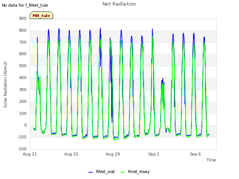This screenshot has height=179, width=239.
Task: Click the 900 y-axis tick label
Action: (x=23, y=18)
